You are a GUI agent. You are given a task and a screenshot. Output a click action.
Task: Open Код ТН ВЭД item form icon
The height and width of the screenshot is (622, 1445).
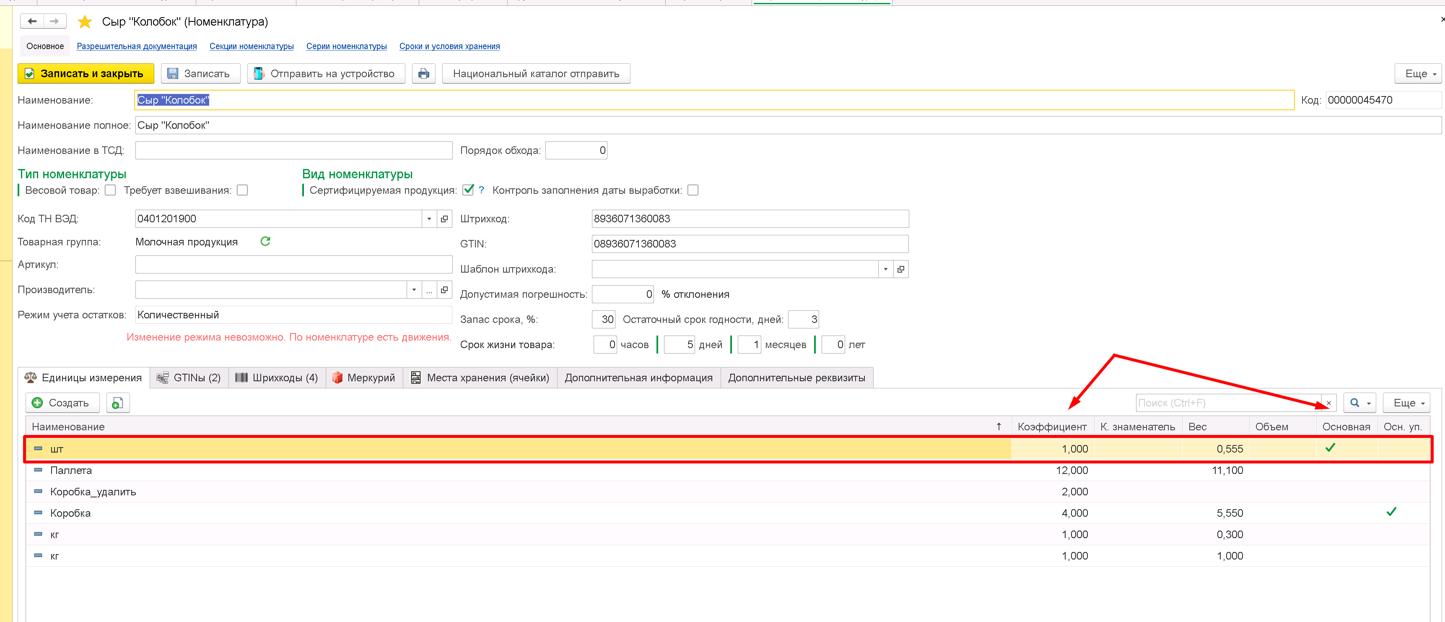[444, 219]
